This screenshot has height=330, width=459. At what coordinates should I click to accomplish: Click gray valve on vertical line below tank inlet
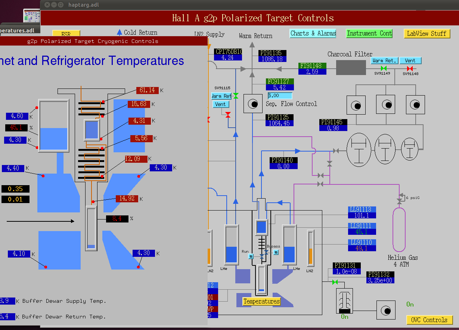(x=329, y=164)
